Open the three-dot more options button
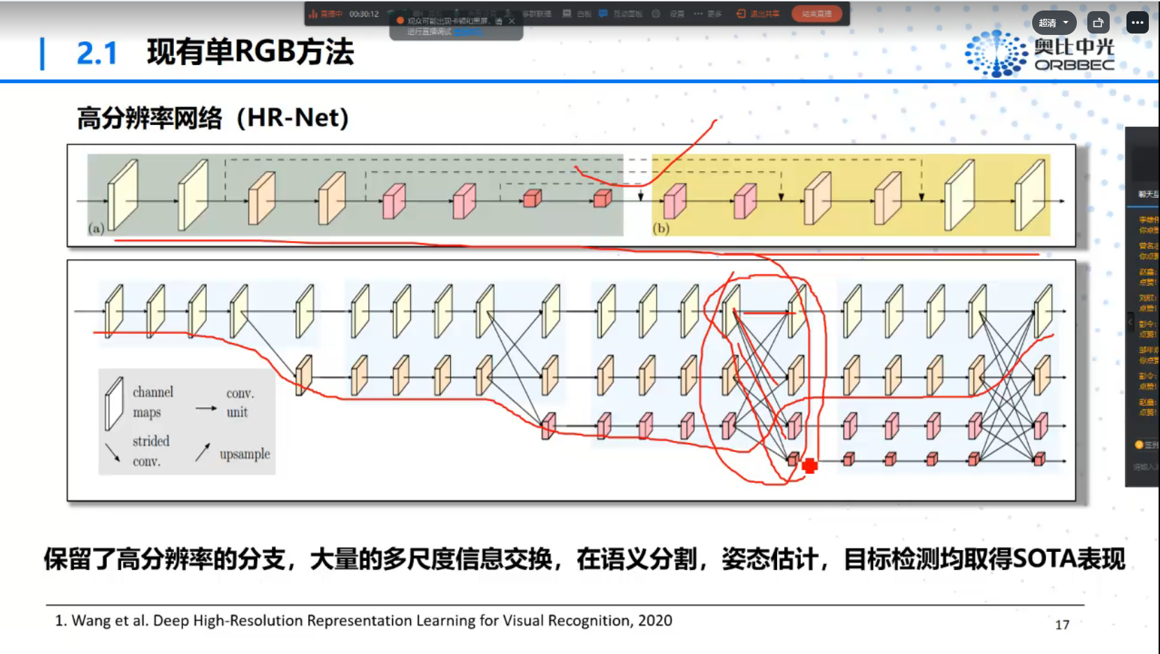 point(1138,23)
